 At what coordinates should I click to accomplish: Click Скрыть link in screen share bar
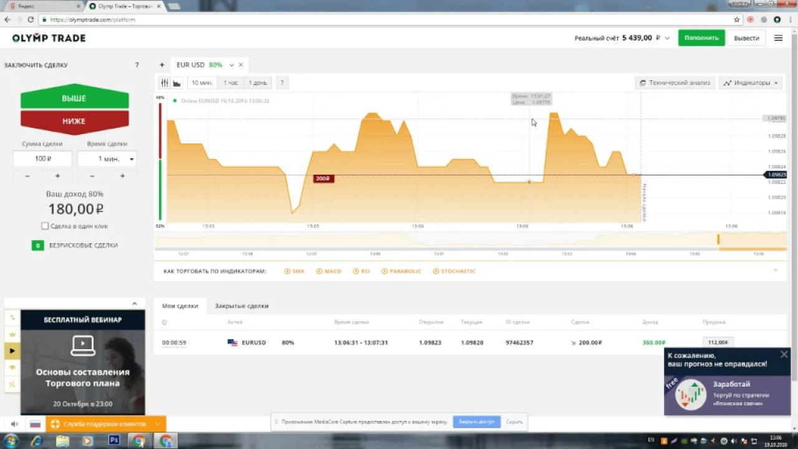pyautogui.click(x=514, y=422)
